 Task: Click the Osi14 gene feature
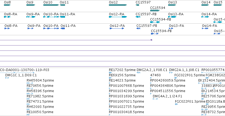click(x=205, y=5)
